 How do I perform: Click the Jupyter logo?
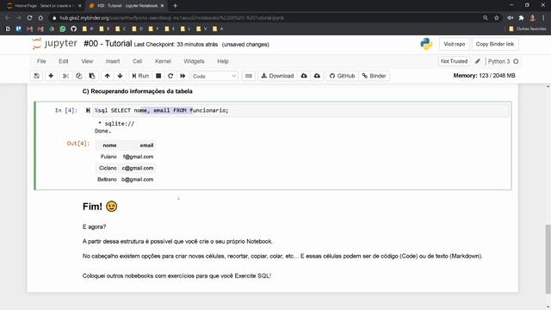[54, 44]
